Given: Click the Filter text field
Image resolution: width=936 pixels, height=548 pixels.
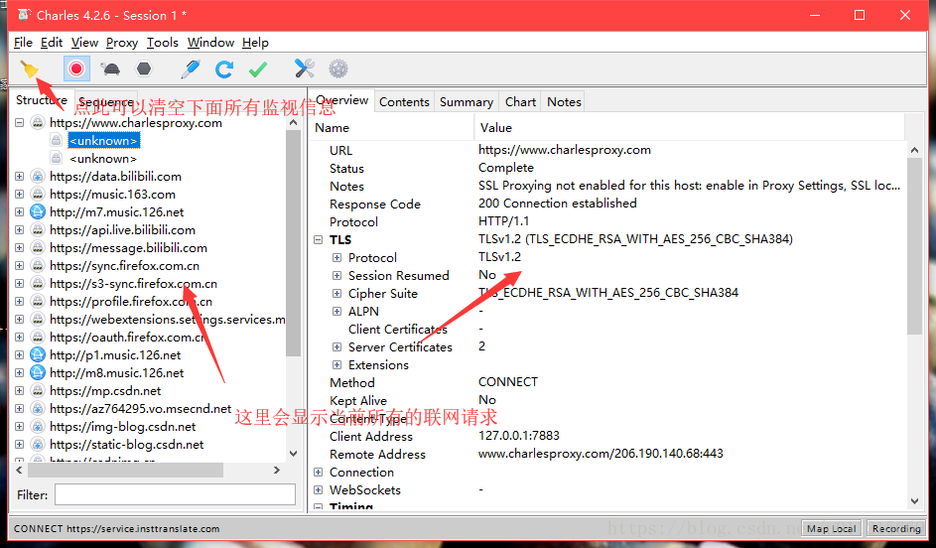Looking at the screenshot, I should click(175, 494).
